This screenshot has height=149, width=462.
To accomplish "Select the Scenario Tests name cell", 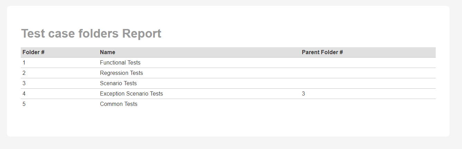I will point(118,83).
